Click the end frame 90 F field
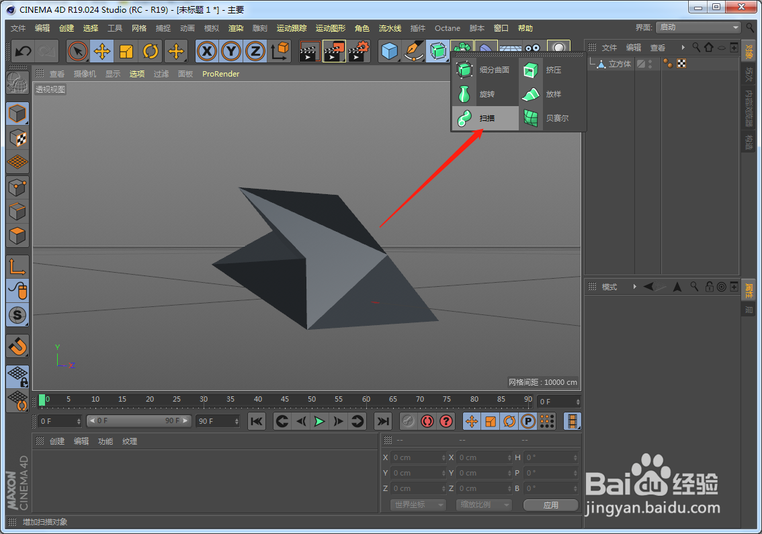Screen dimensions: 762x534 218,421
